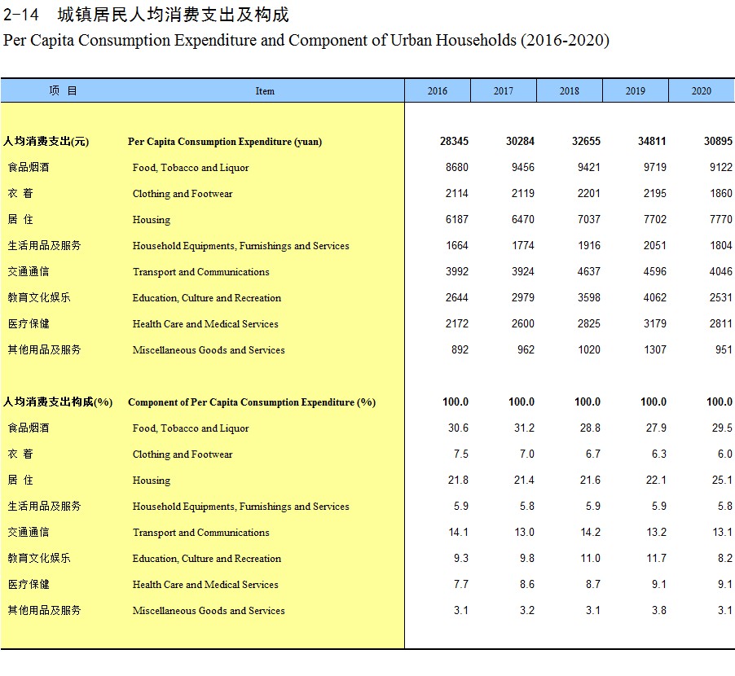Click the housing value 6187
The image size is (735, 676).
tap(457, 219)
